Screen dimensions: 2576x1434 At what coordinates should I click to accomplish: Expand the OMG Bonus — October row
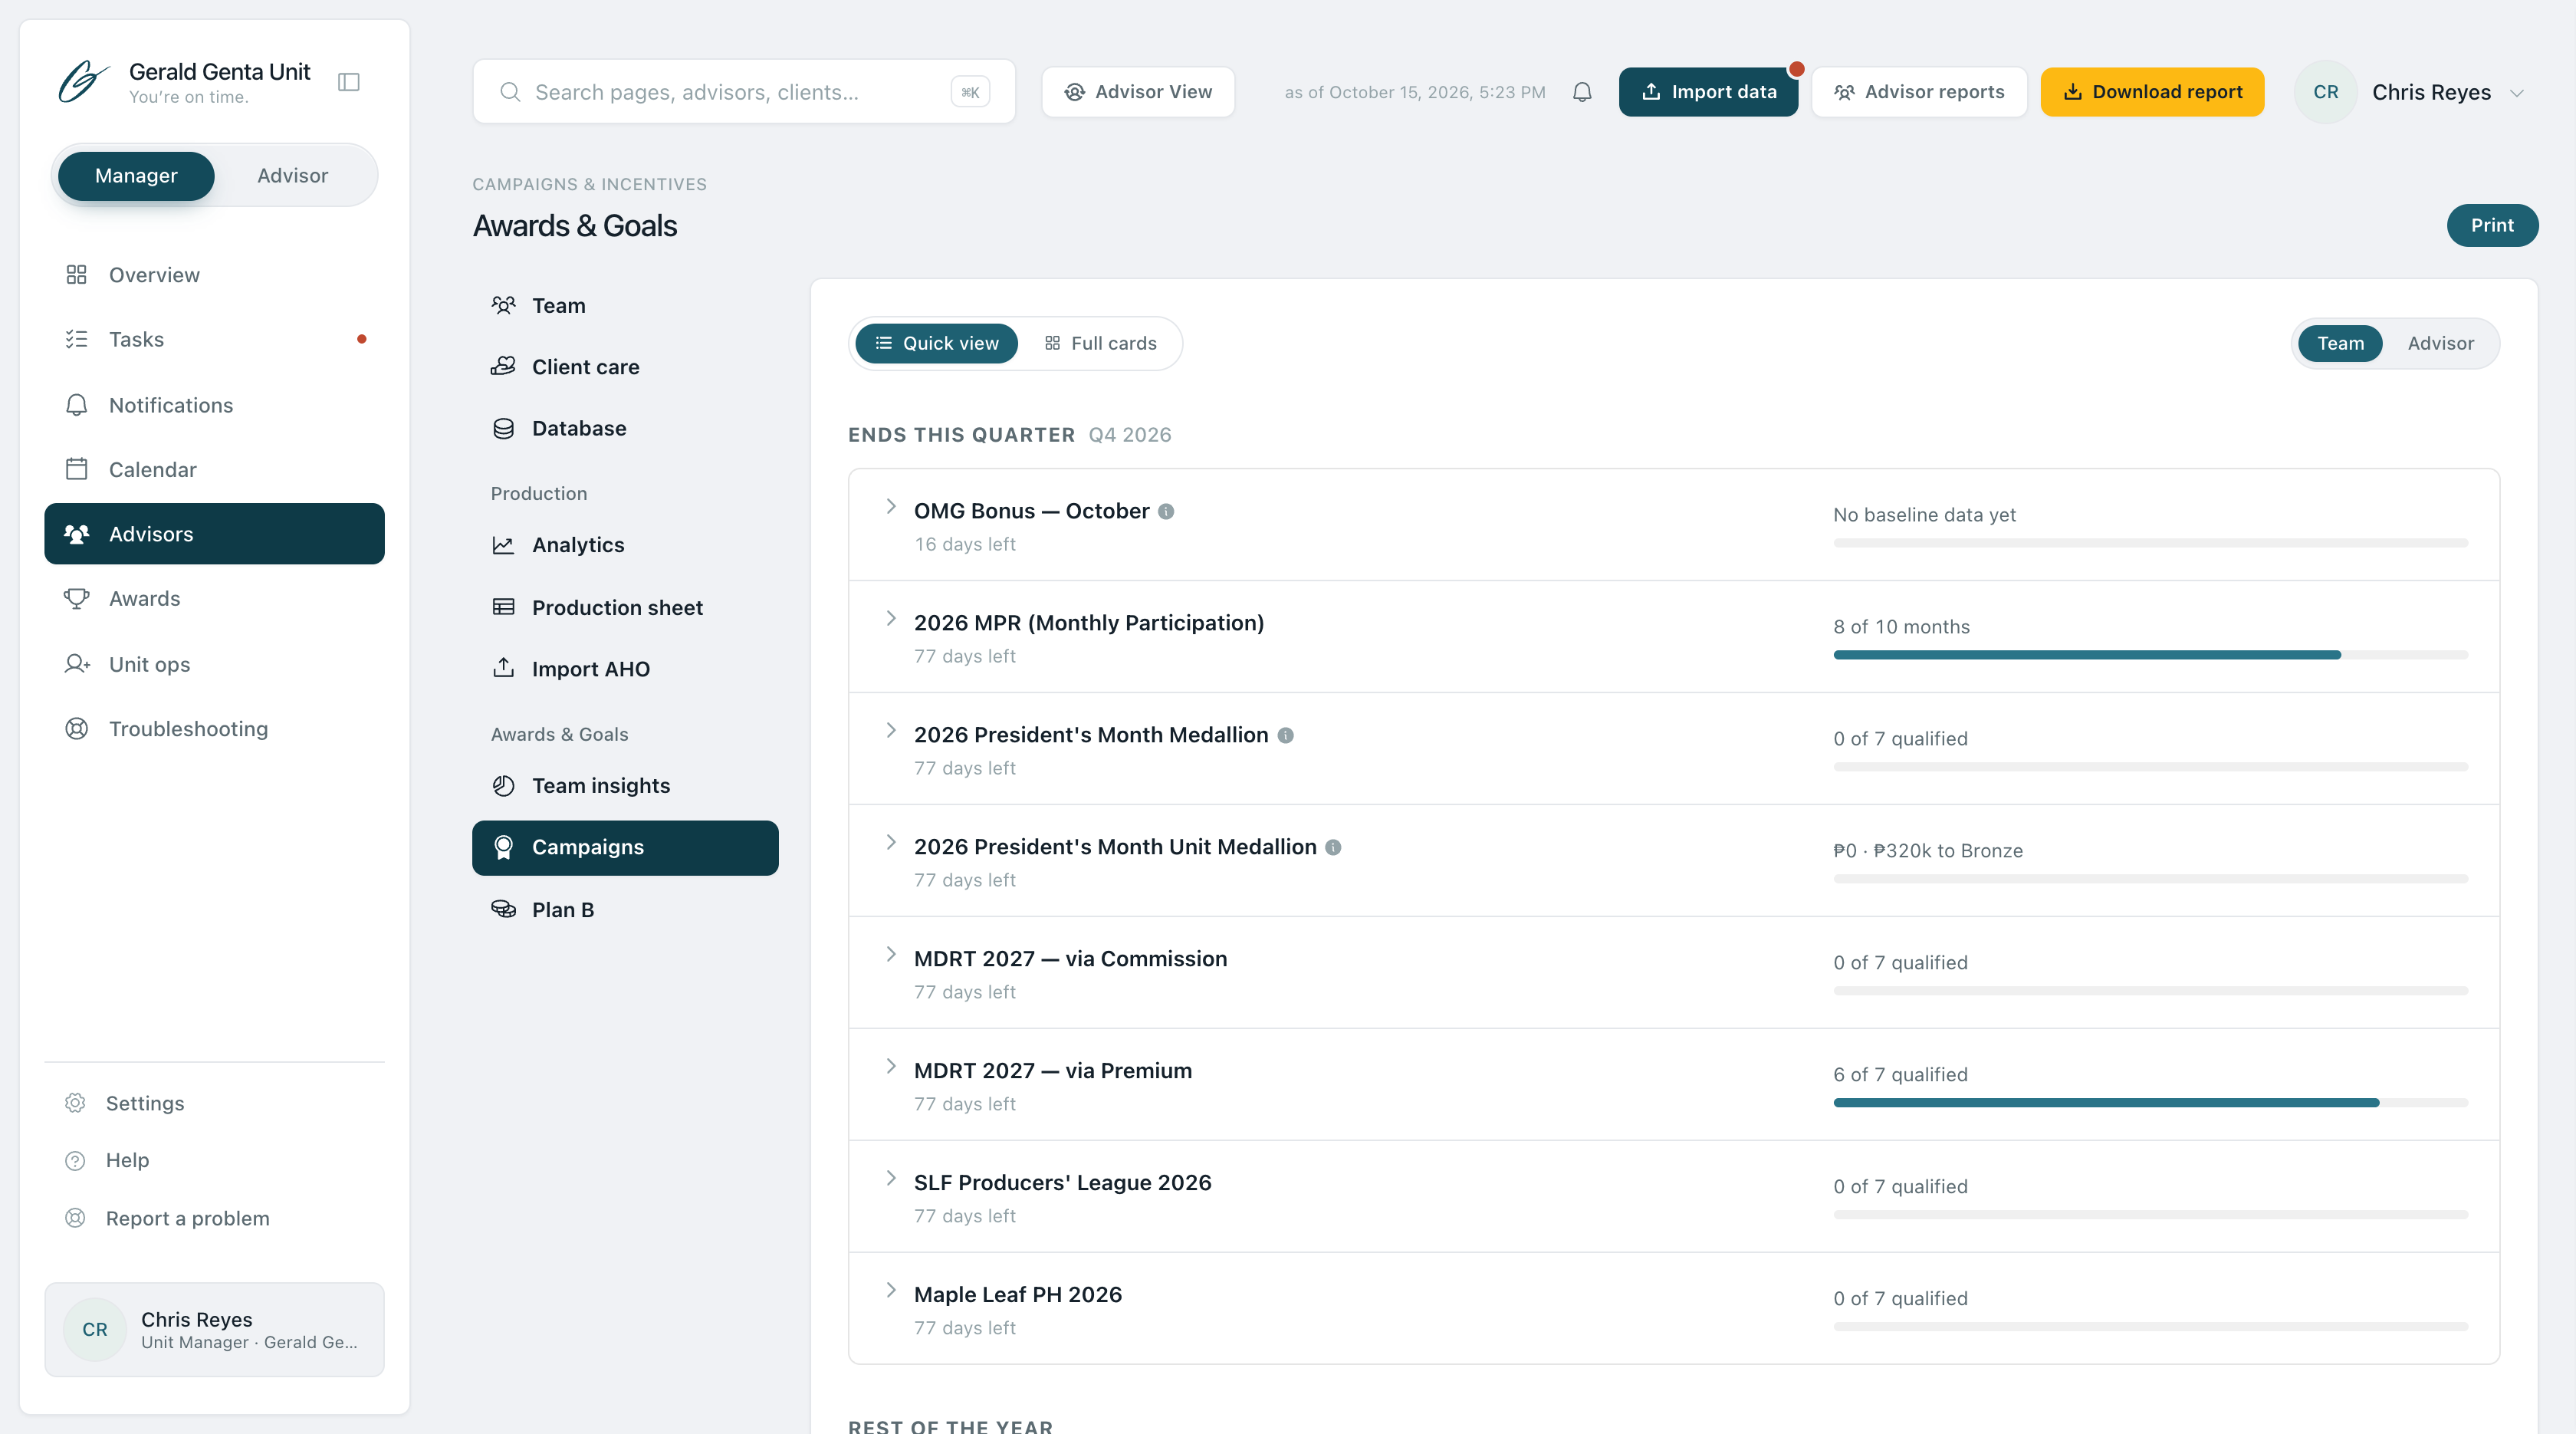tap(891, 507)
